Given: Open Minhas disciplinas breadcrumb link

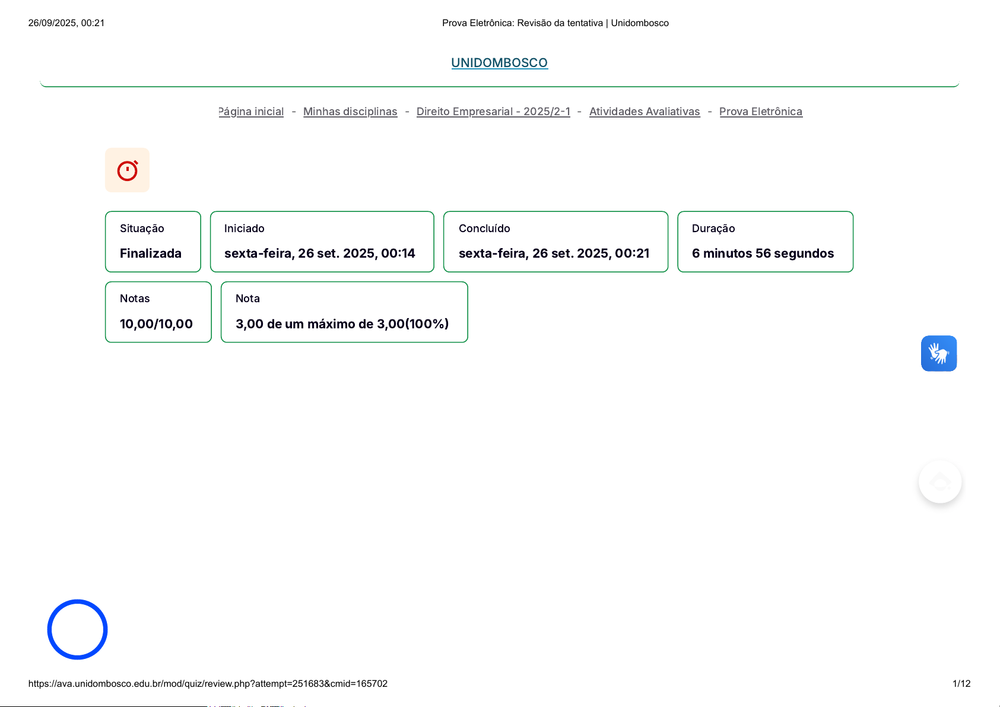Looking at the screenshot, I should tap(350, 112).
